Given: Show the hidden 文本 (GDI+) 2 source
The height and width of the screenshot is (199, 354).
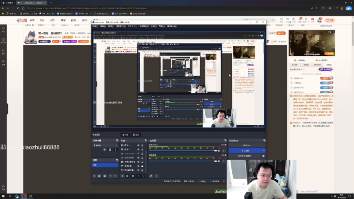Looking at the screenshot, I should pos(139,153).
